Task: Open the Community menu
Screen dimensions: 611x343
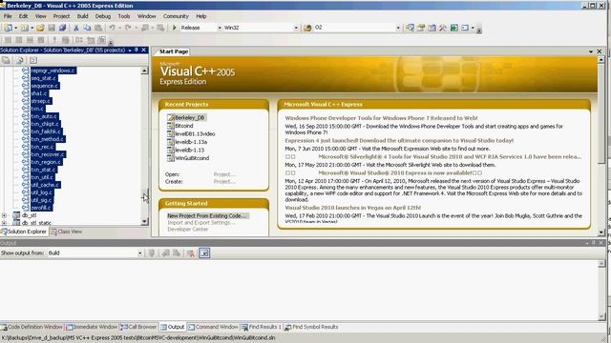Action: (176, 16)
